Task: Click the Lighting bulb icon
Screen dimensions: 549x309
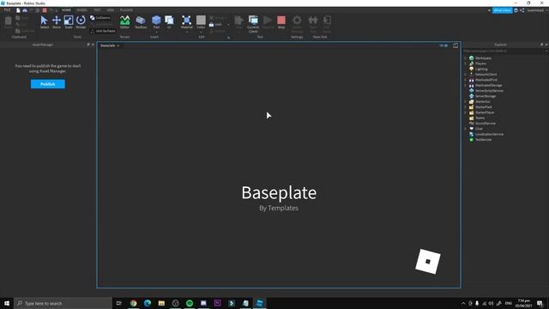Action: click(x=471, y=69)
